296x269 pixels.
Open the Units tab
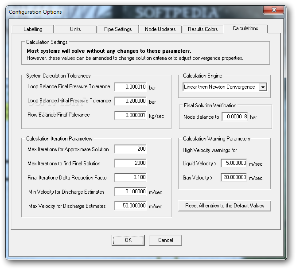pos(75,29)
